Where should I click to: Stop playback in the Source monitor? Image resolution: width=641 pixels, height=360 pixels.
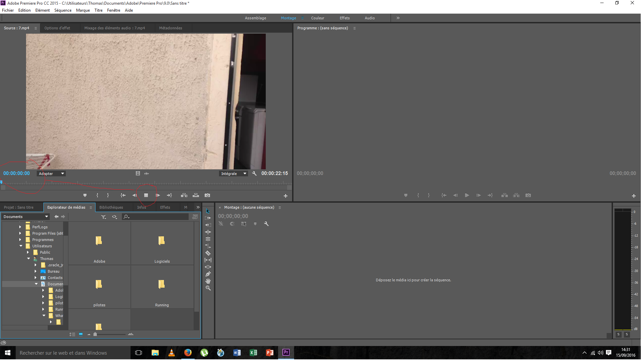pyautogui.click(x=146, y=195)
